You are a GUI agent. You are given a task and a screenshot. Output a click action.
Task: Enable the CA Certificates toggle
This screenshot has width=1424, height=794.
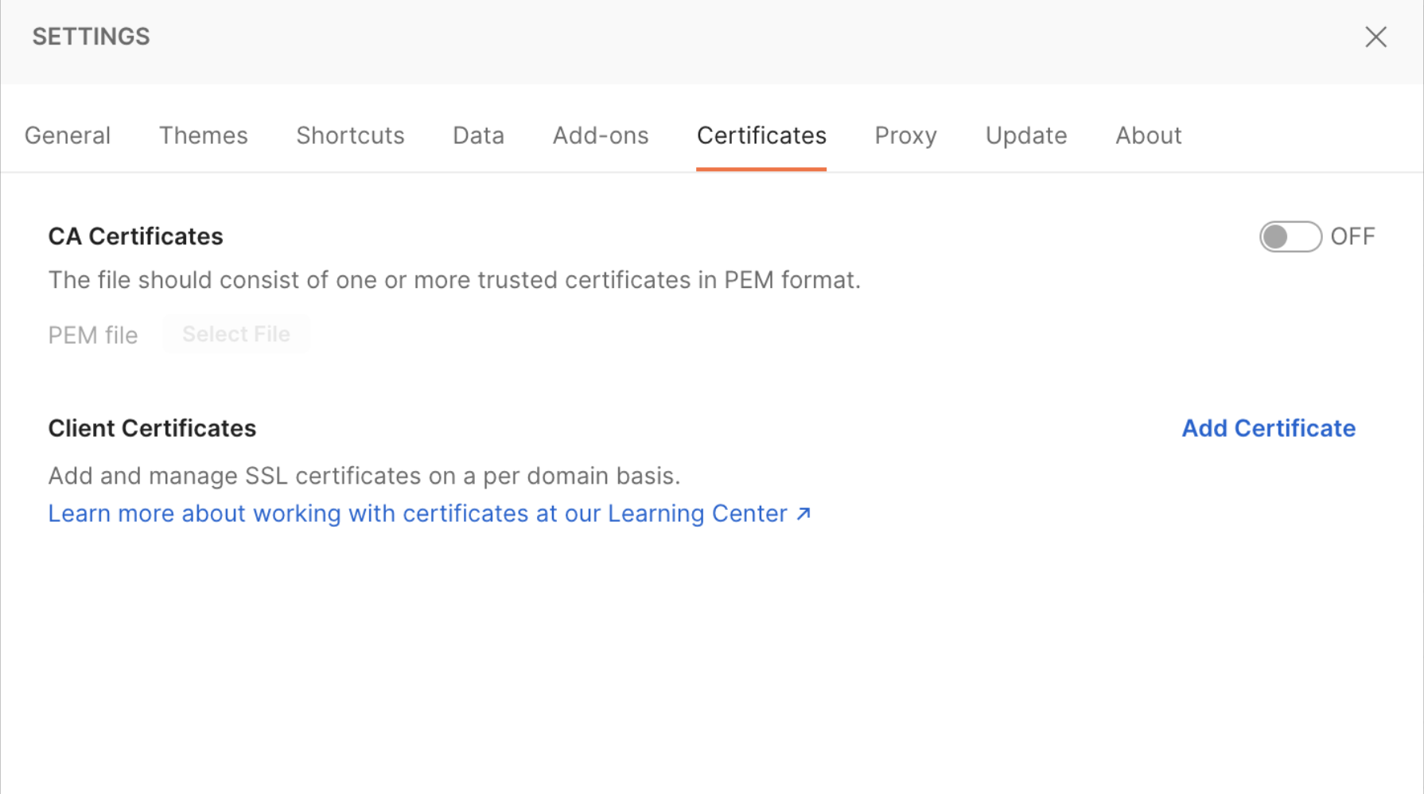(1290, 236)
